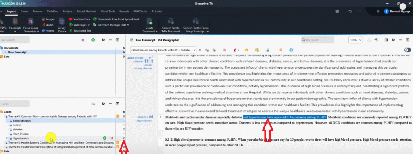This screenshot has height=154, width=413.
Task: Click the orange comment bubble icon
Action: pos(281,50)
